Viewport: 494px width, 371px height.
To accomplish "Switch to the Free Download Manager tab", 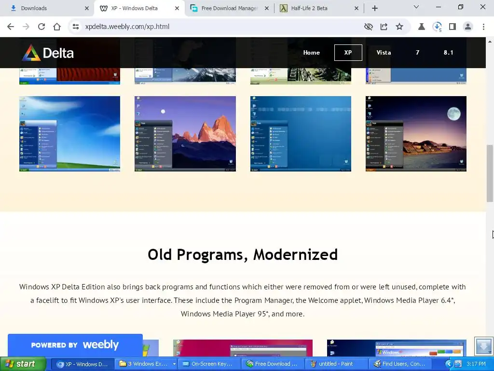I will pos(229,8).
